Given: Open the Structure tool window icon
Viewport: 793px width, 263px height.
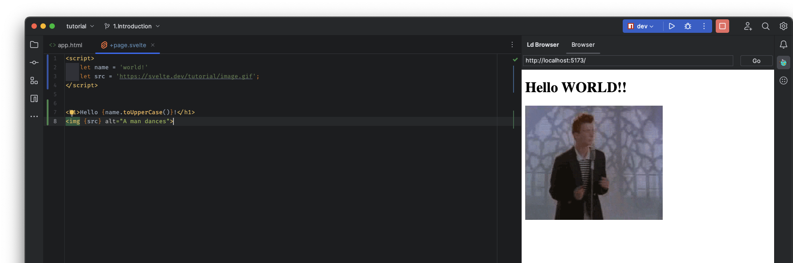Looking at the screenshot, I should 34,80.
